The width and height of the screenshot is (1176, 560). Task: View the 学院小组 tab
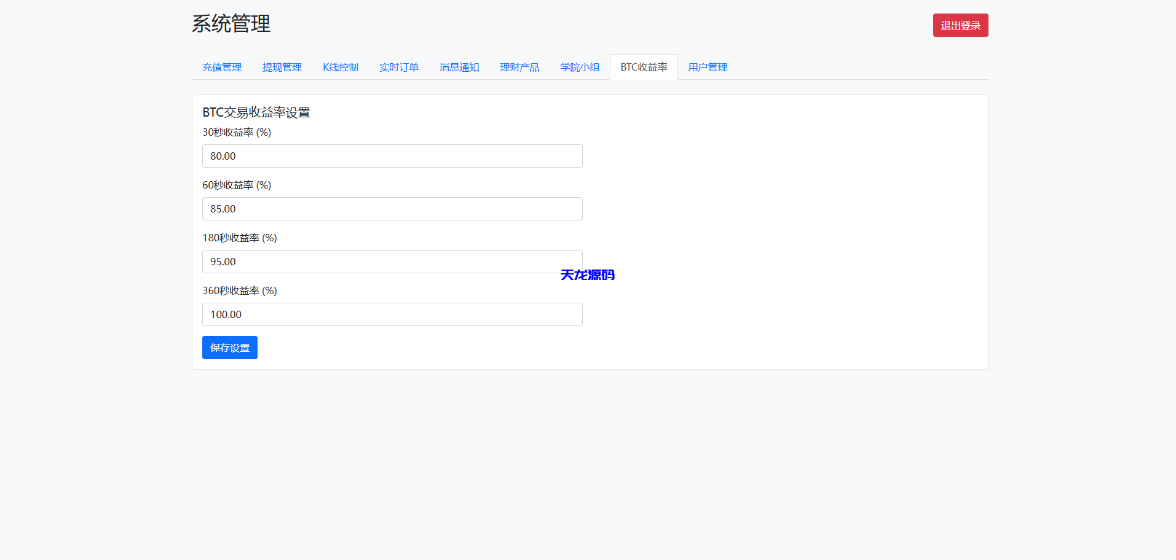[x=580, y=68]
